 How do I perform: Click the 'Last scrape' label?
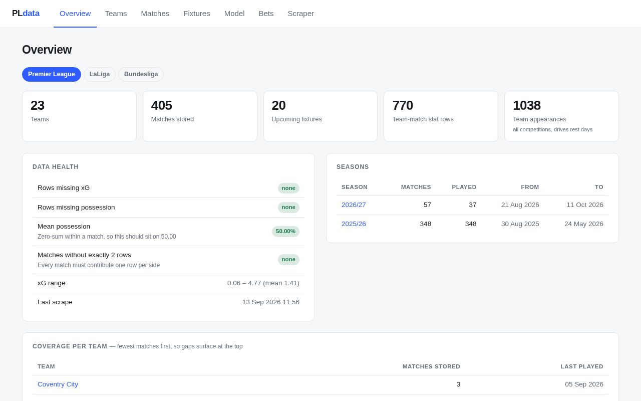[55, 302]
